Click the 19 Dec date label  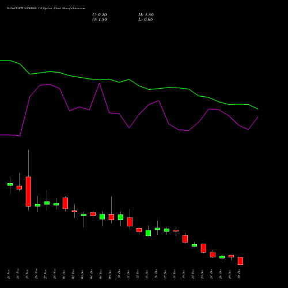pos(184,274)
